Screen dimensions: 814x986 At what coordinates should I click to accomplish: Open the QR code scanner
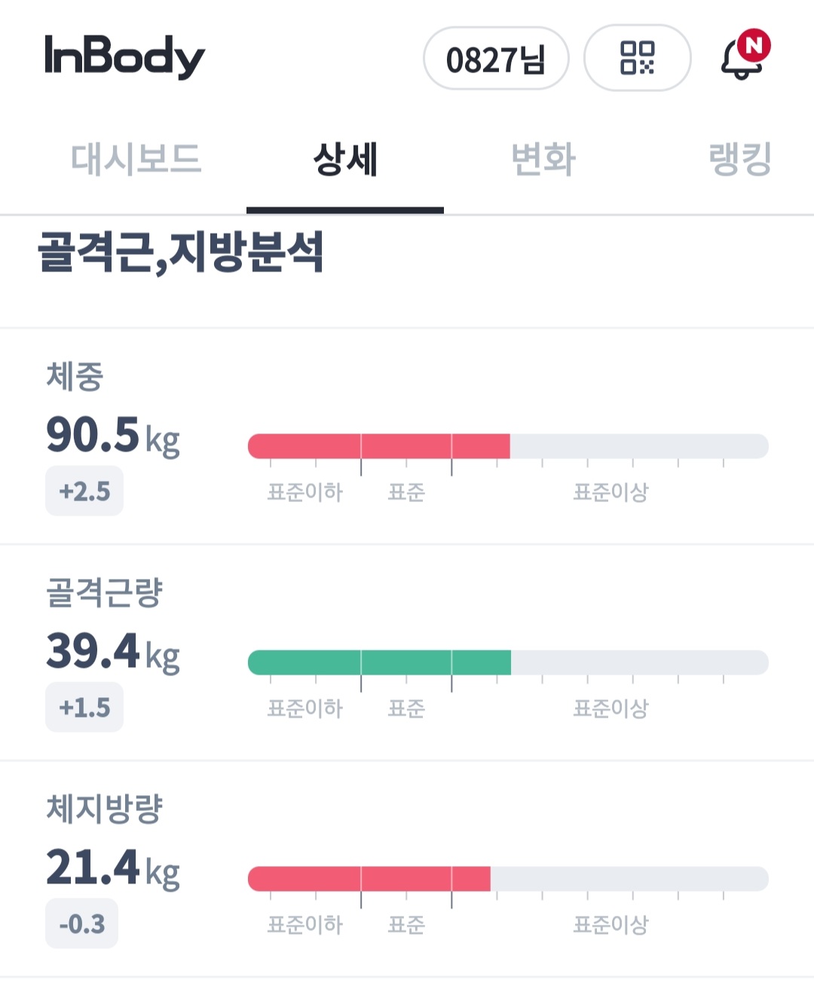tap(637, 58)
